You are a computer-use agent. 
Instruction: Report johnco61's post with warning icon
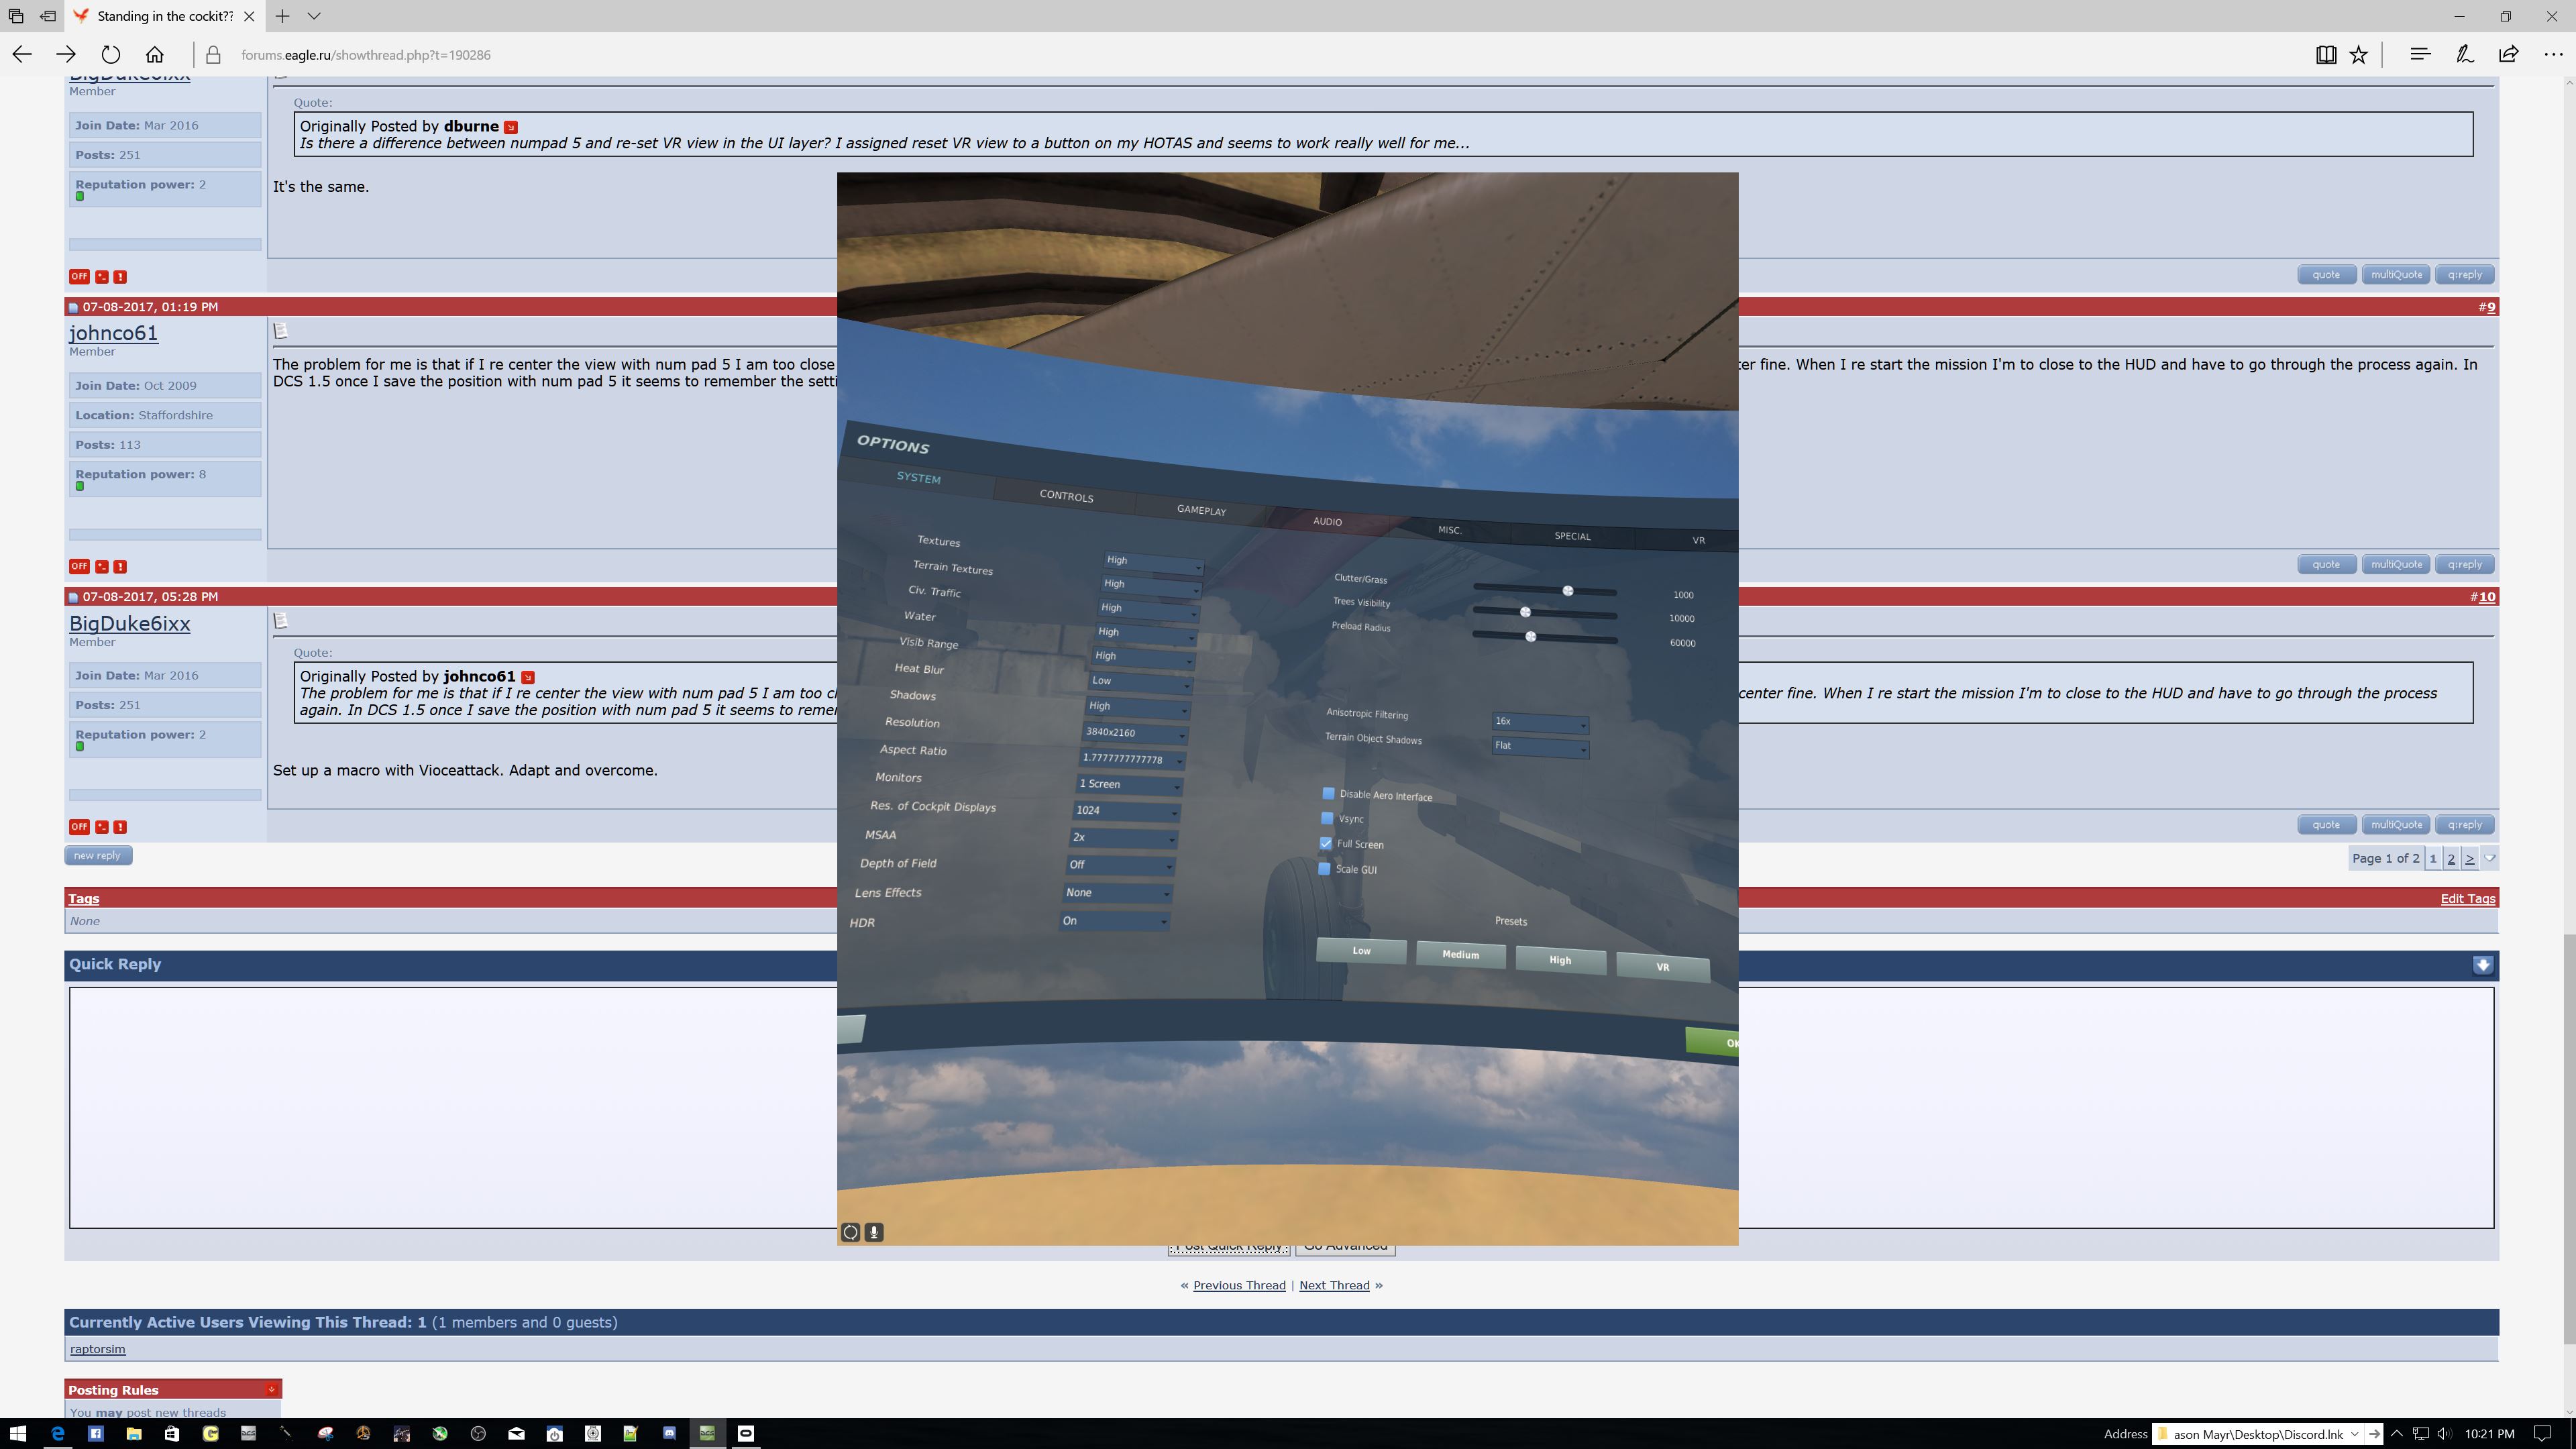[120, 566]
